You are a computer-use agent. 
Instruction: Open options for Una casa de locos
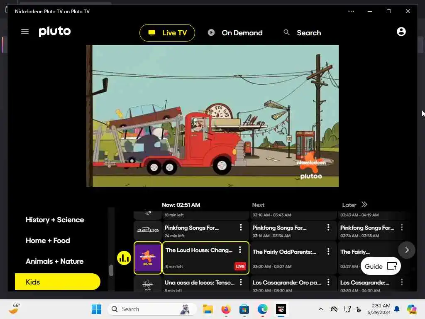241,282
